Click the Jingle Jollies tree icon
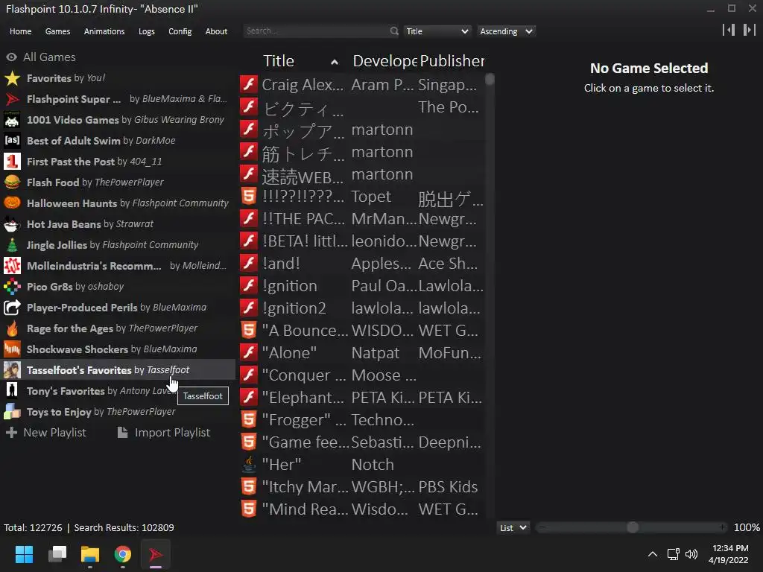The width and height of the screenshot is (763, 572). 12,244
